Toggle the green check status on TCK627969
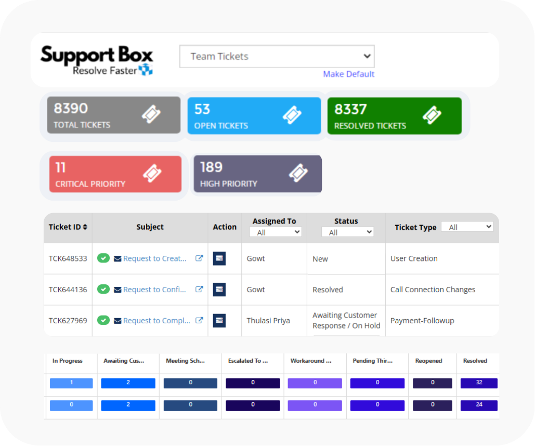 [103, 321]
